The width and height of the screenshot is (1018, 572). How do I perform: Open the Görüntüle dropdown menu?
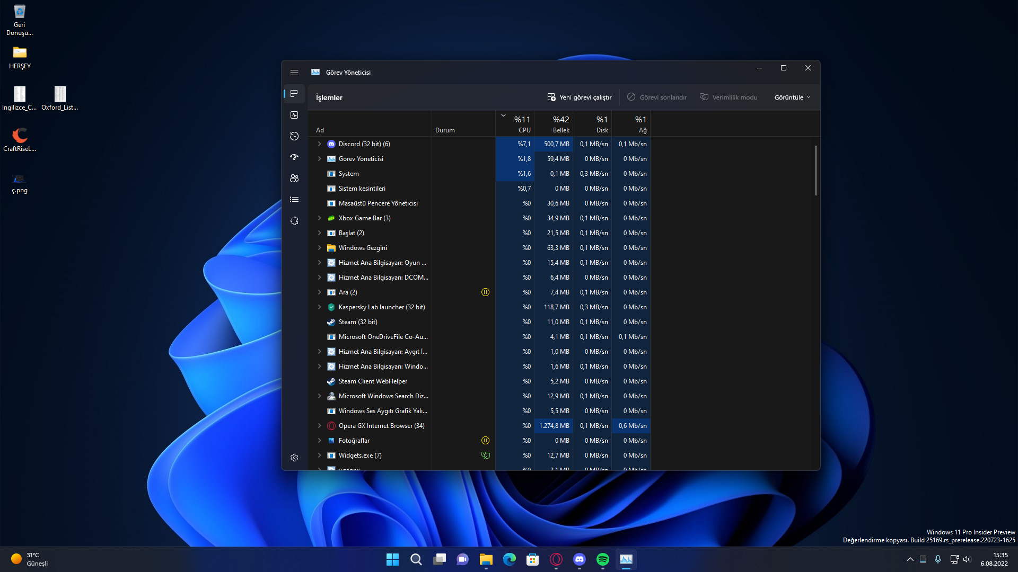click(x=792, y=97)
